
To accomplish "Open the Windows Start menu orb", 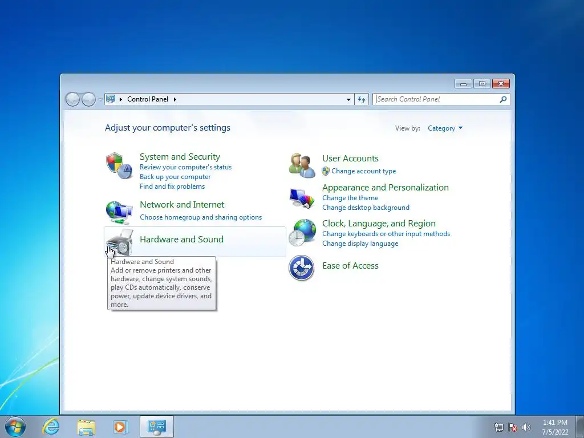I will (x=15, y=427).
